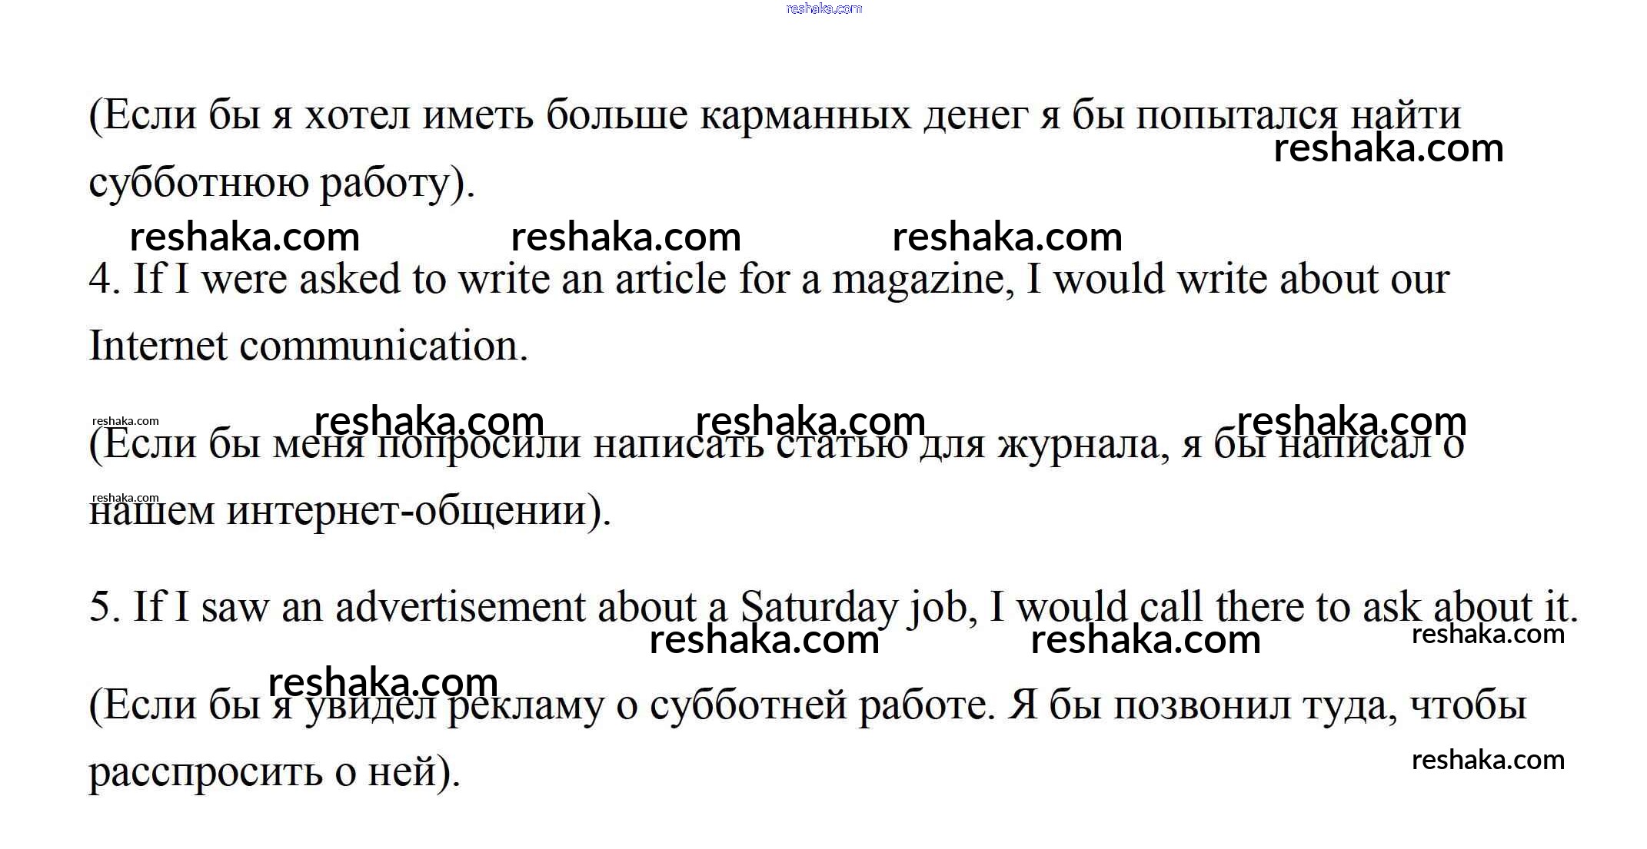Click the reshaka.com watermark overlapping the word "увидел"
This screenshot has height=849, width=1647.
point(383,682)
